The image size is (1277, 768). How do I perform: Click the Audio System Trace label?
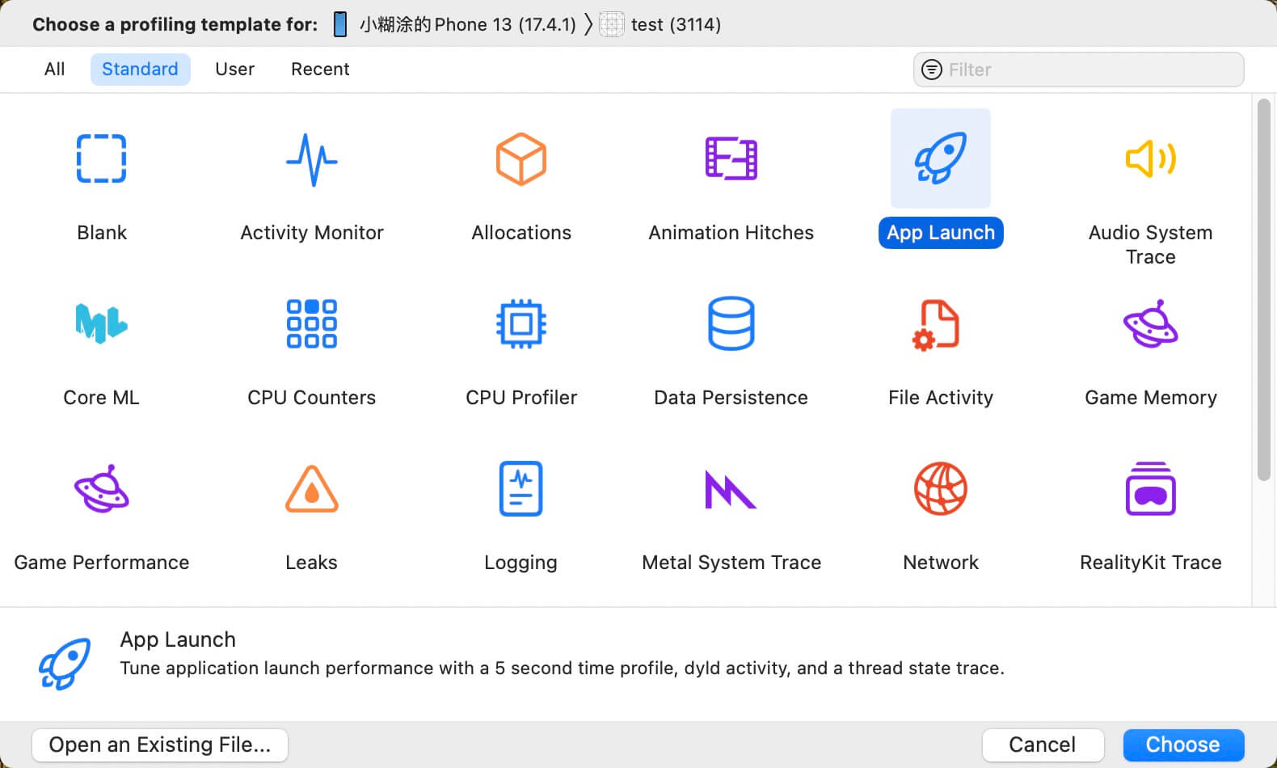point(1151,244)
